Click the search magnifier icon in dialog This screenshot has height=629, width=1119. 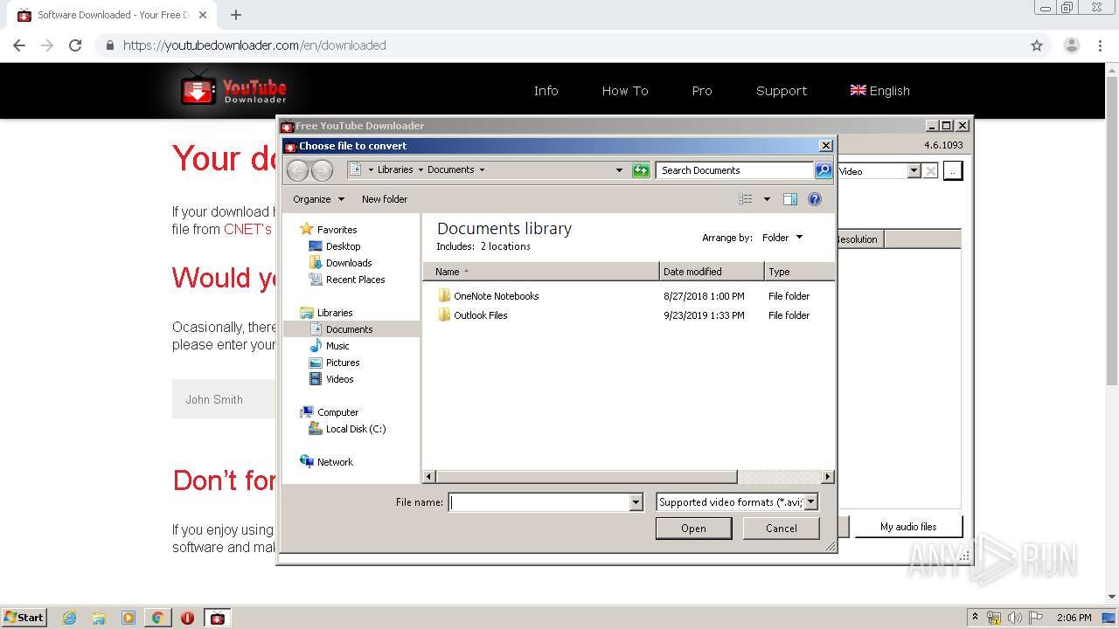pyautogui.click(x=823, y=170)
